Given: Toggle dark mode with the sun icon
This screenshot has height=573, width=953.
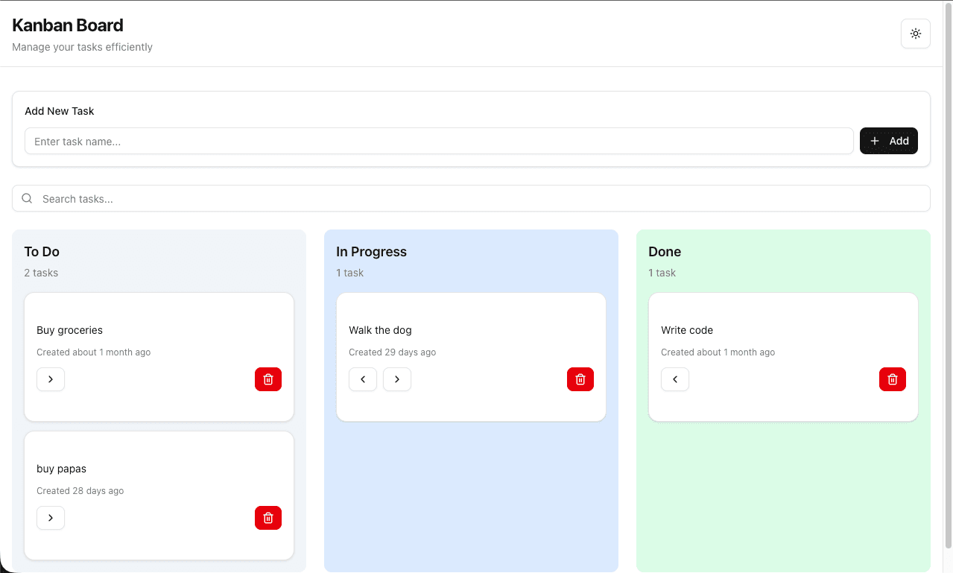Looking at the screenshot, I should pos(915,34).
